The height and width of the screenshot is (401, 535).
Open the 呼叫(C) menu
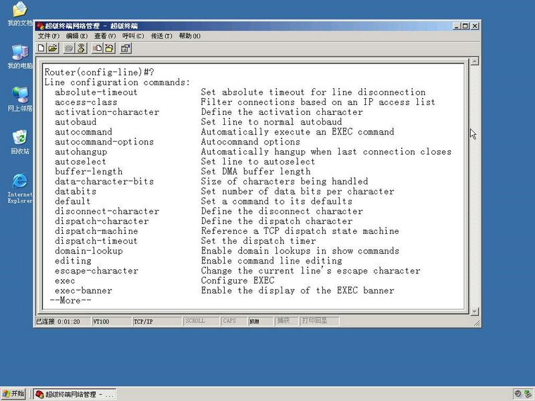[x=133, y=36]
